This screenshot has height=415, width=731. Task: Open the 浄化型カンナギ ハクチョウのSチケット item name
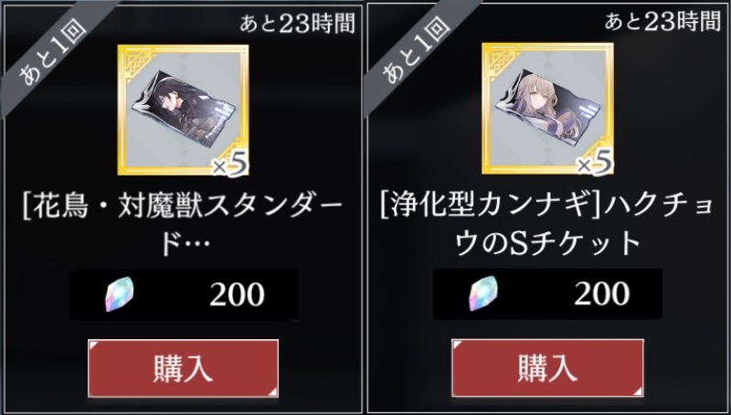(x=546, y=225)
